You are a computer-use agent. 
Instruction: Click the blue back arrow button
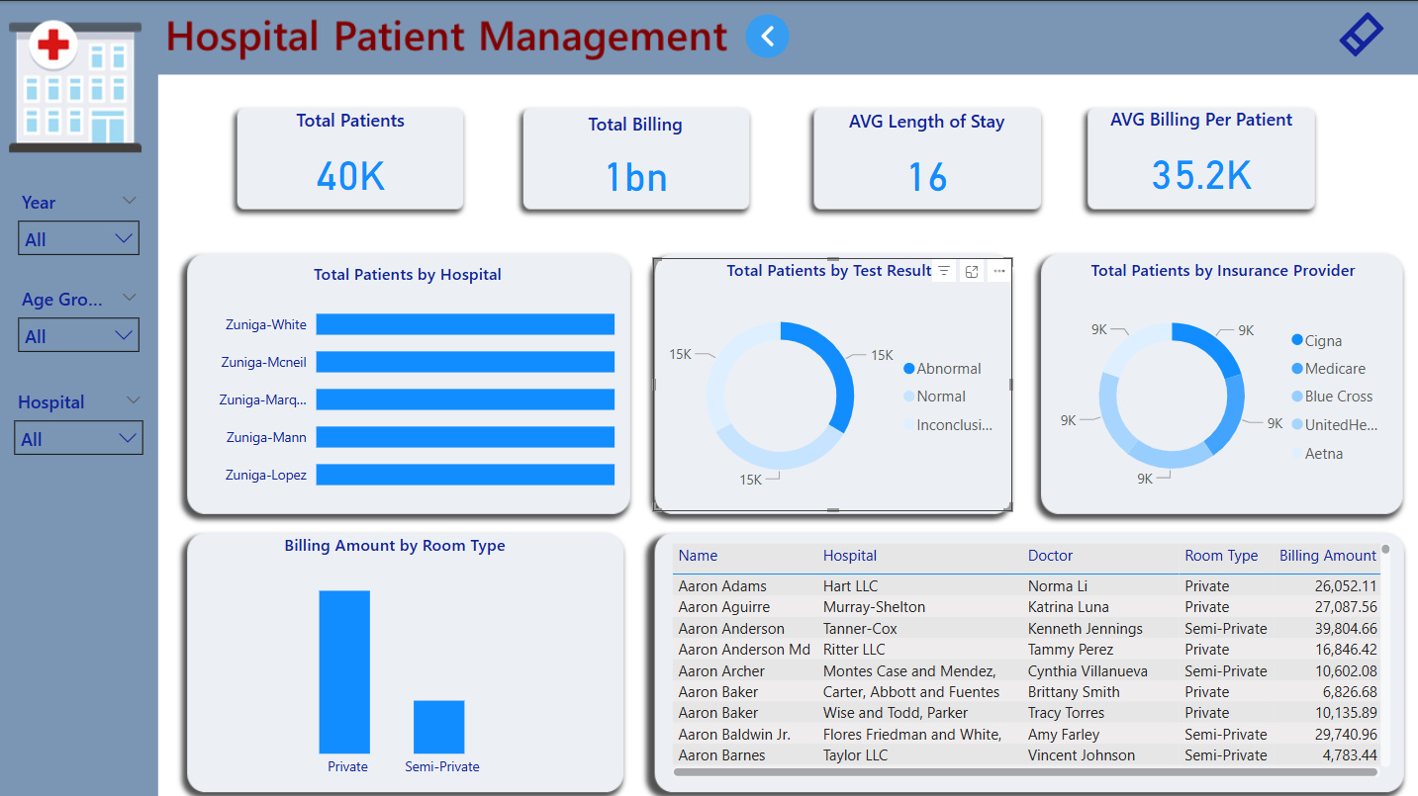tap(767, 37)
